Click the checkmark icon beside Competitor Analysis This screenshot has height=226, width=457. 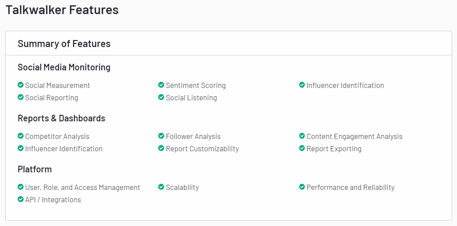point(20,136)
